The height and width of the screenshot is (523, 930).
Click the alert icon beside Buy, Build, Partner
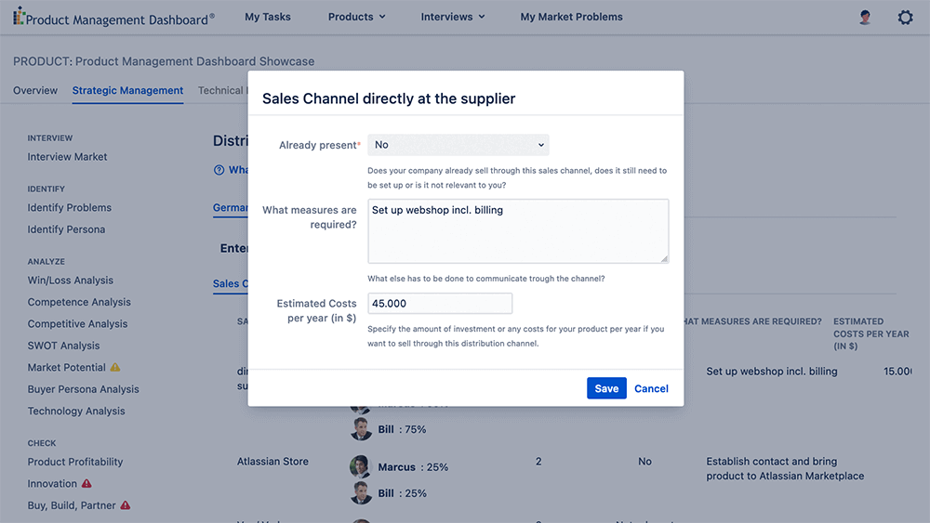[x=126, y=505]
